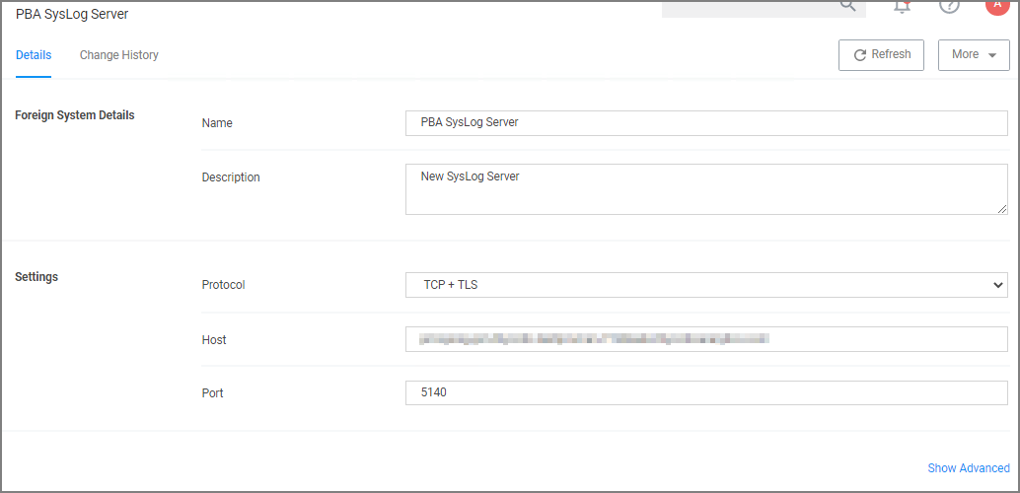Click into the Name input field

pyautogui.click(x=706, y=123)
